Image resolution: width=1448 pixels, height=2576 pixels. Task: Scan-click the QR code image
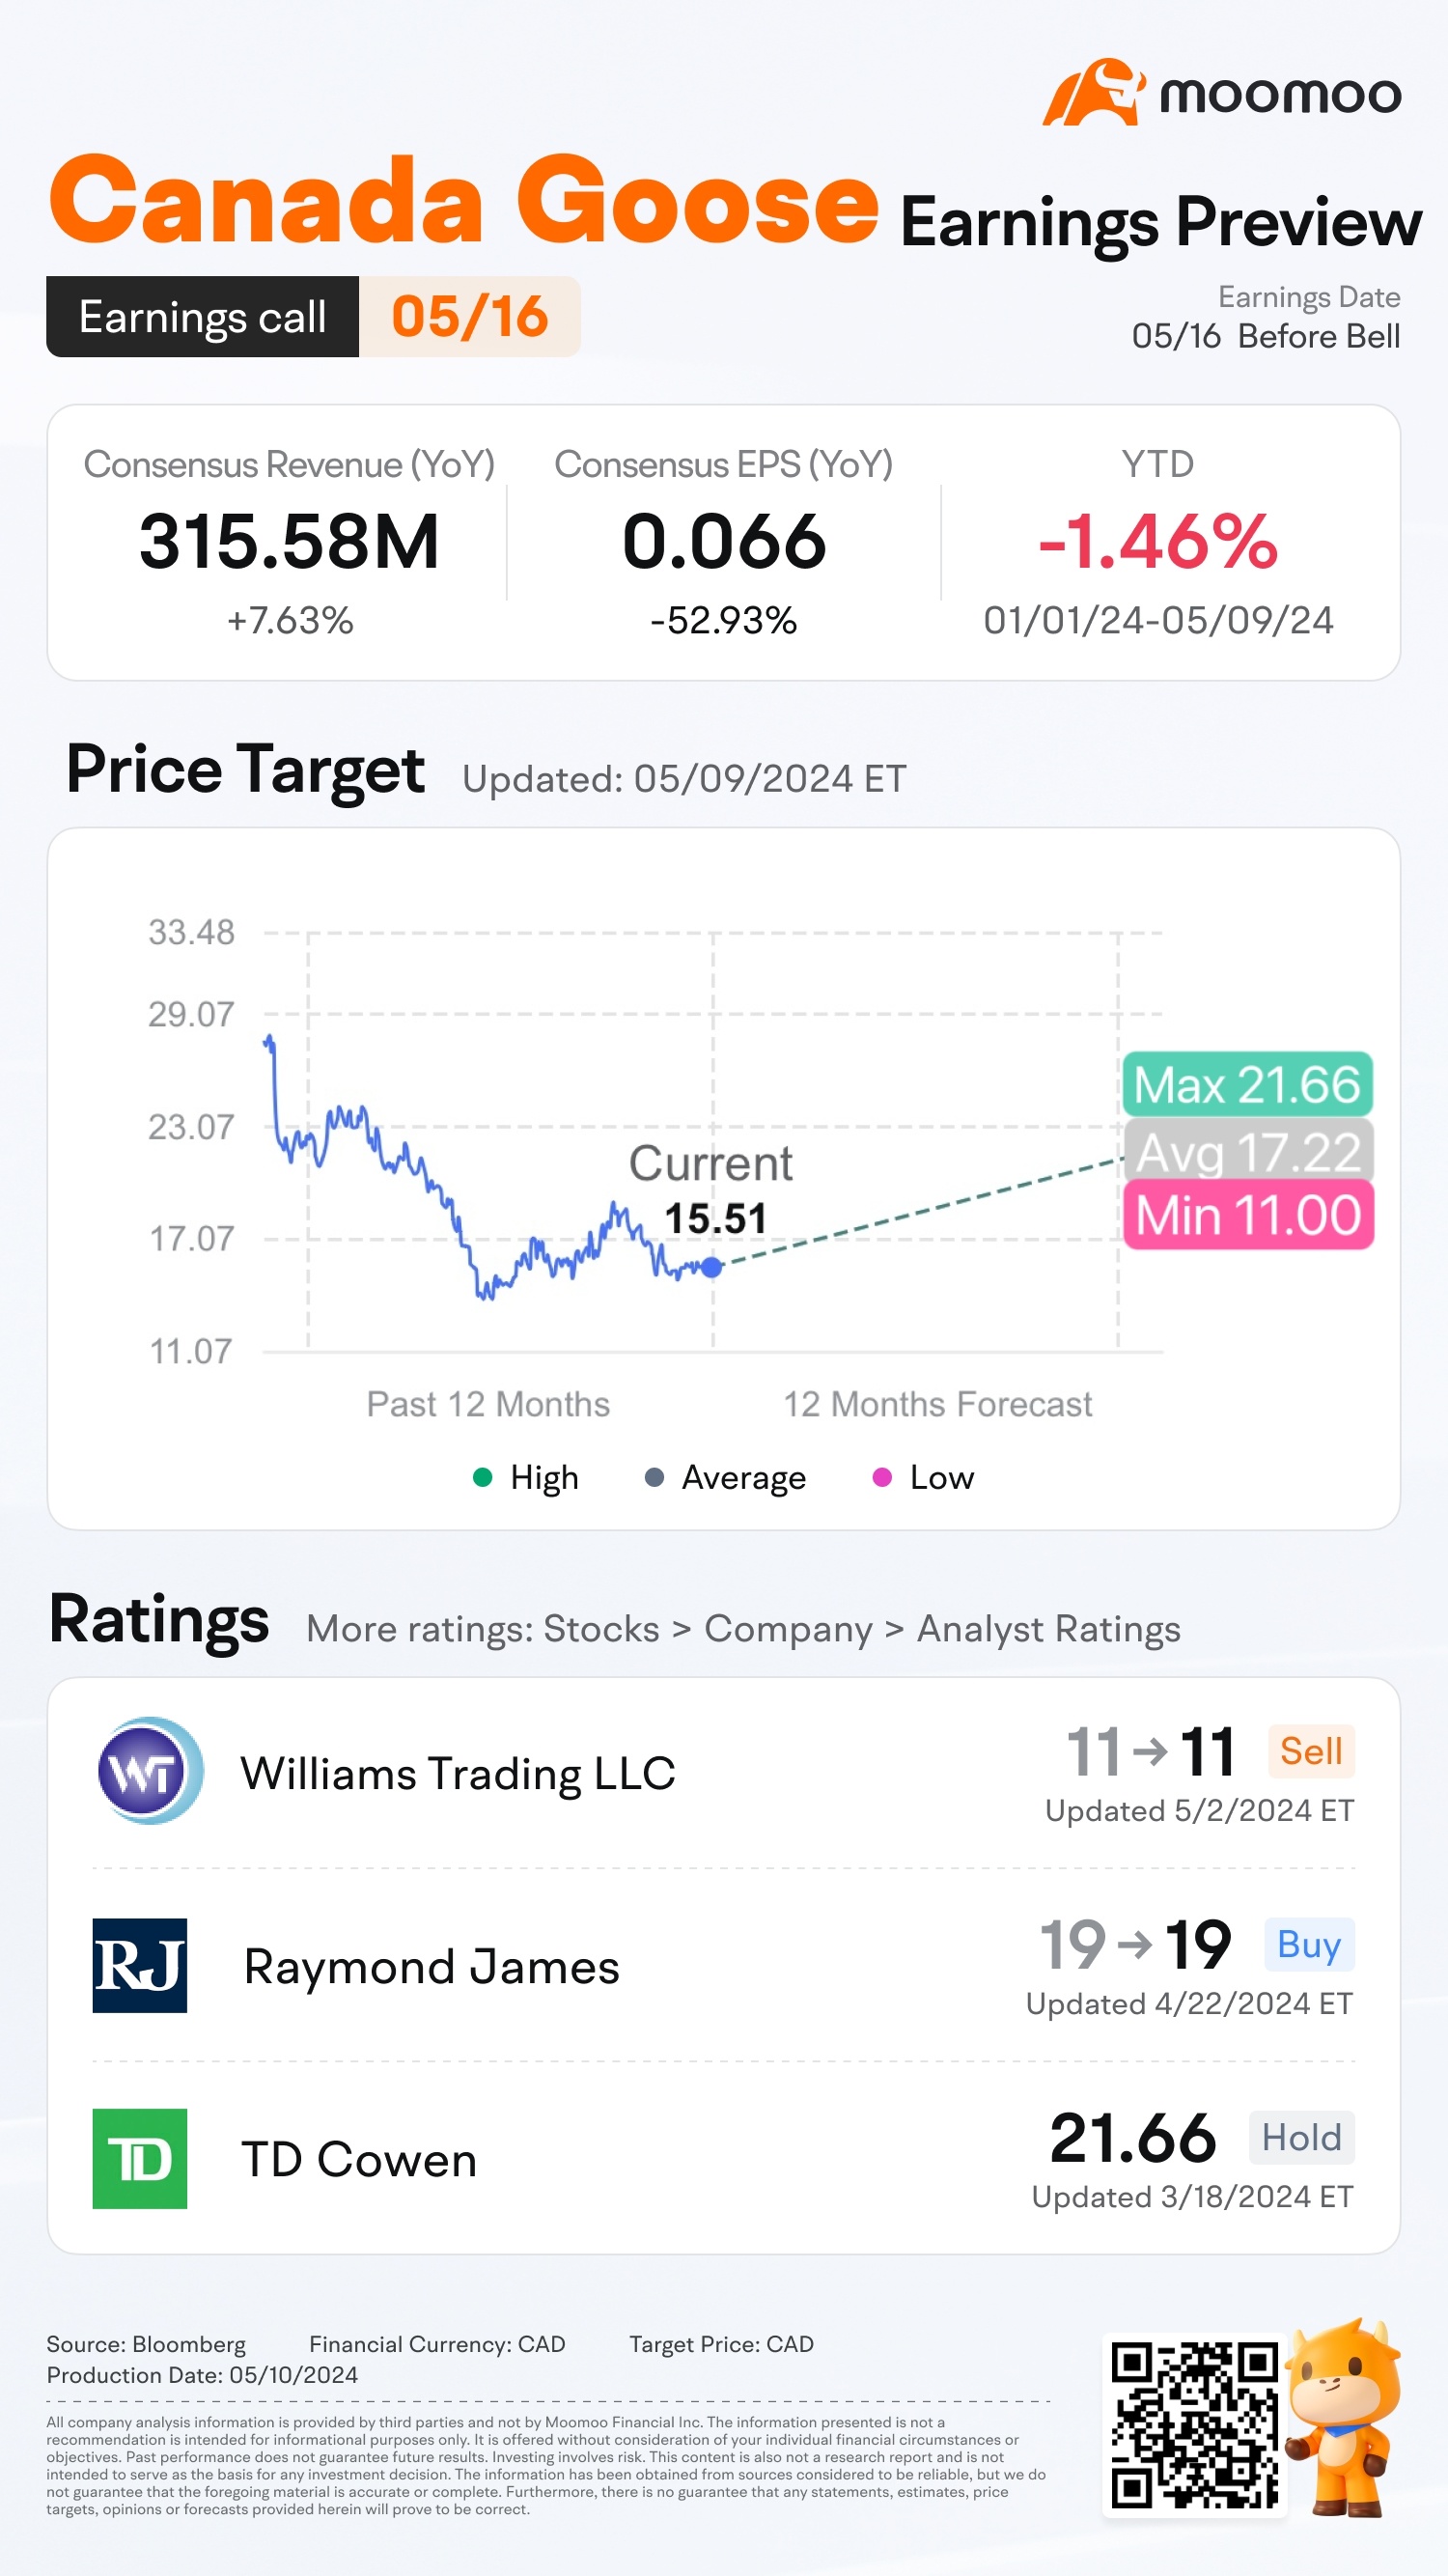coord(1194,2424)
